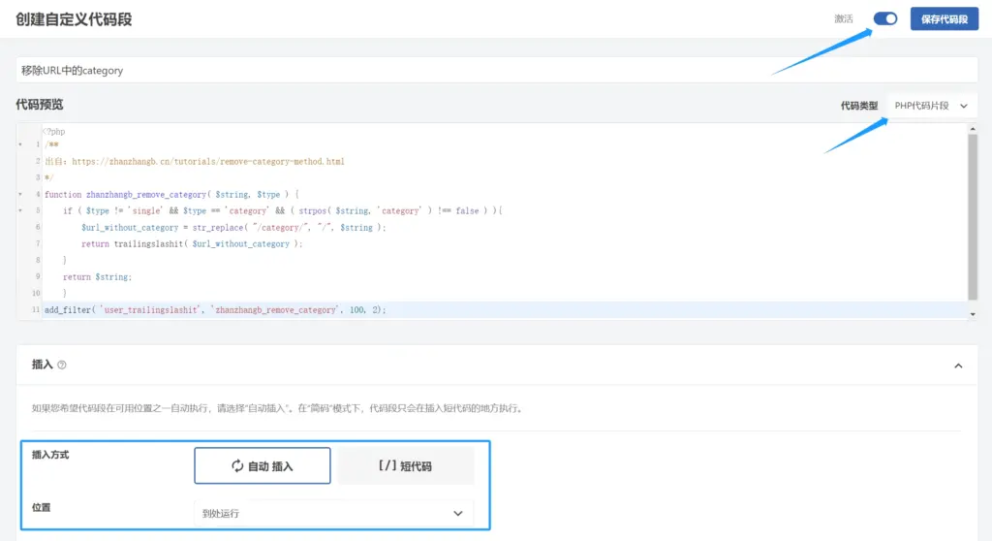Toggle the 激活 activation switch
Screen dimensions: 992x541
point(885,19)
